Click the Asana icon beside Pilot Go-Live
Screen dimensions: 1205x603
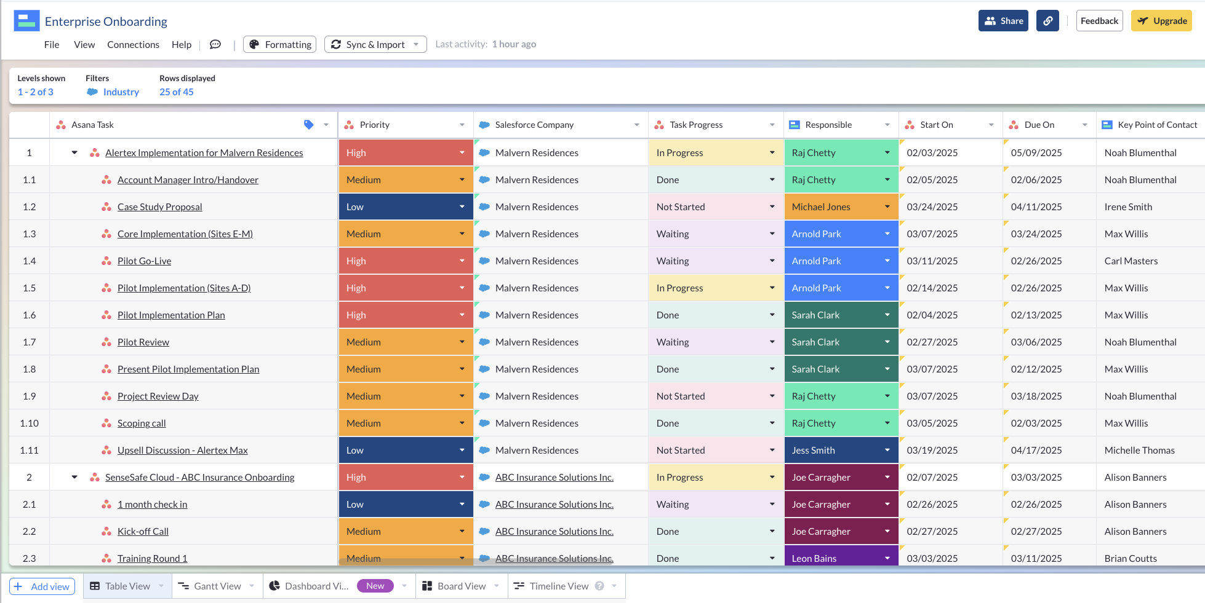106,261
